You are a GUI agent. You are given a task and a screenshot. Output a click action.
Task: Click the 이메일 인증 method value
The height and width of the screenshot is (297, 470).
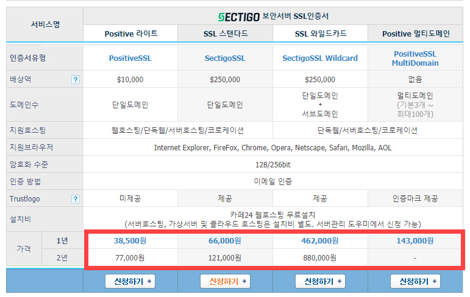click(272, 181)
